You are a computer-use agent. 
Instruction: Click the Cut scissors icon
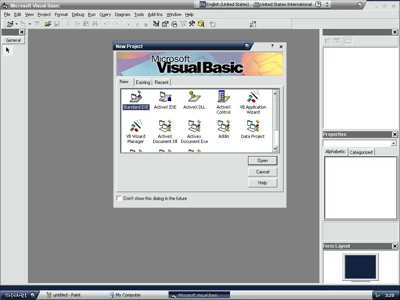pyautogui.click(x=68, y=24)
